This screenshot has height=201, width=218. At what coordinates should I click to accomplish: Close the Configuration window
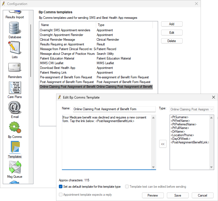coord(196,4)
